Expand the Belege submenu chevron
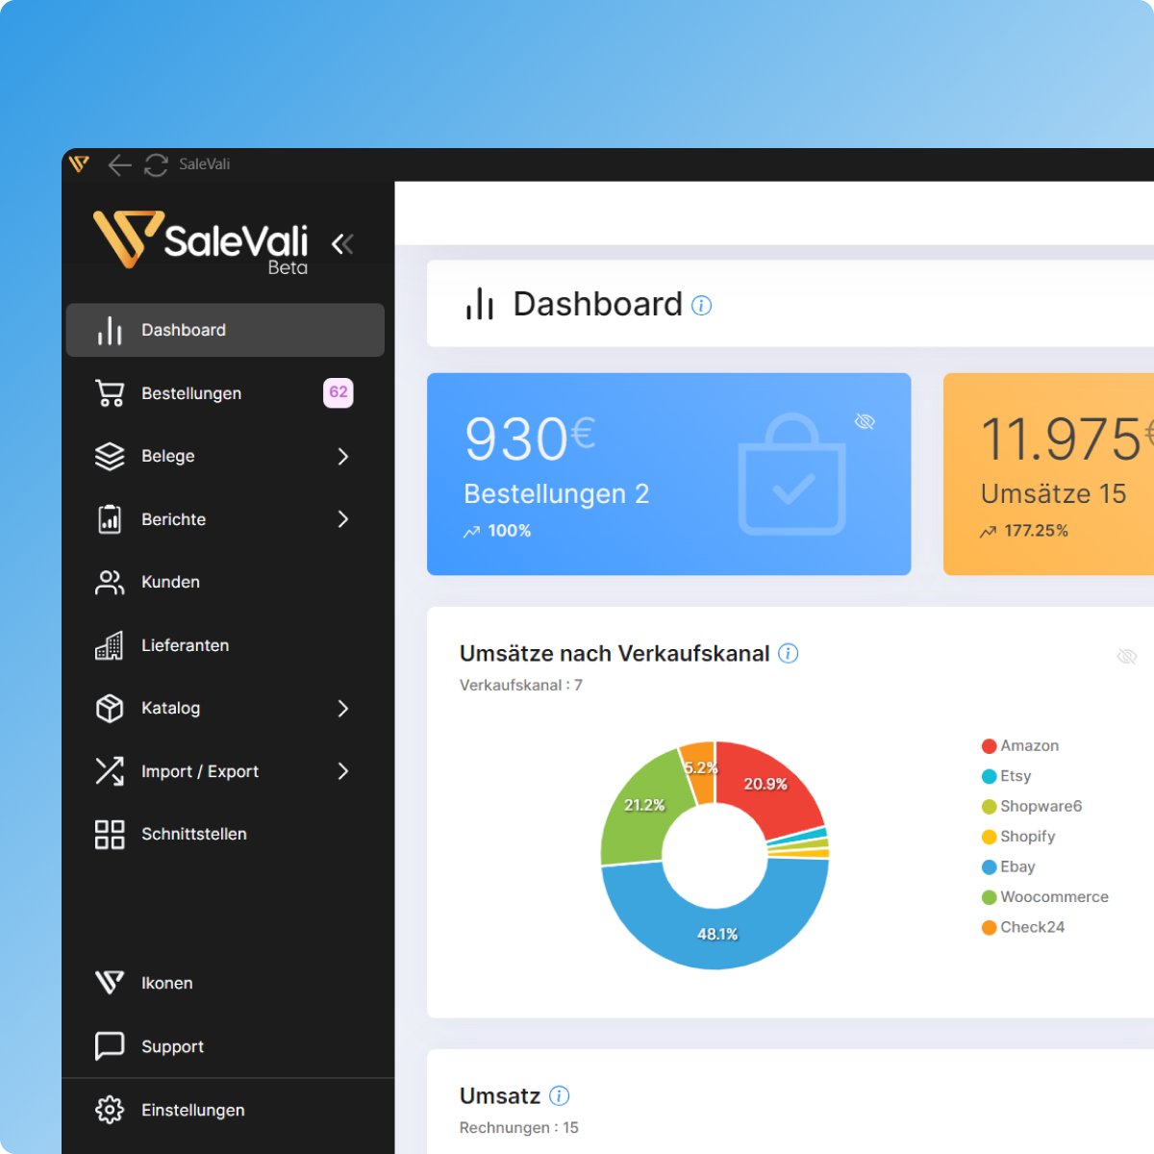1154x1154 pixels. [343, 457]
